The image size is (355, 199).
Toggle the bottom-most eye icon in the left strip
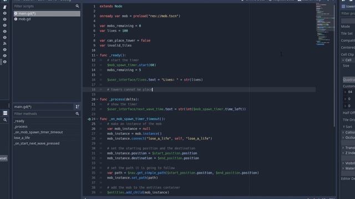click(5, 61)
